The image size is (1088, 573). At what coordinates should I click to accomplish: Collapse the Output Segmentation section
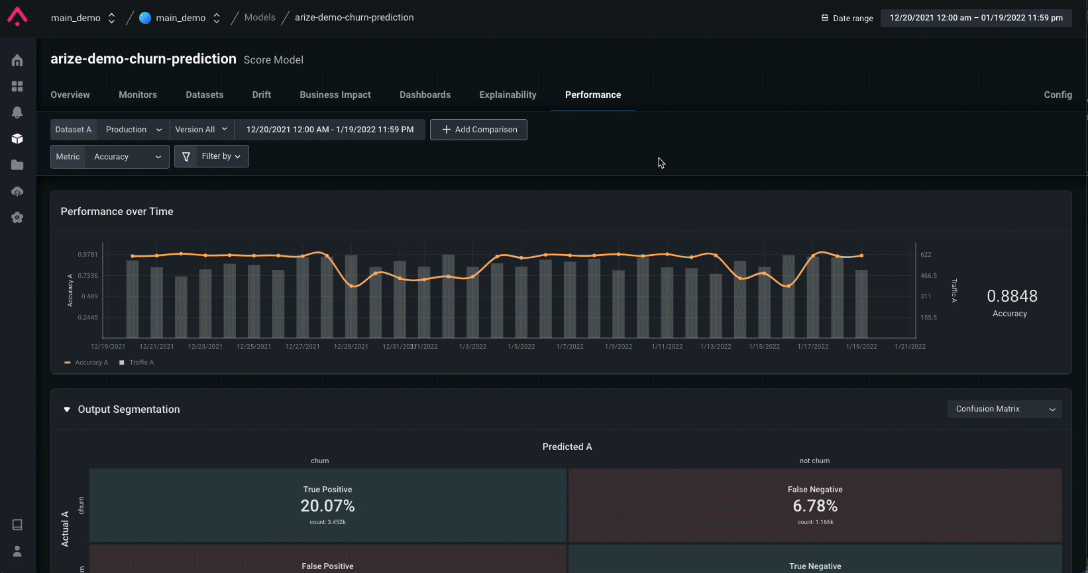[x=67, y=410]
